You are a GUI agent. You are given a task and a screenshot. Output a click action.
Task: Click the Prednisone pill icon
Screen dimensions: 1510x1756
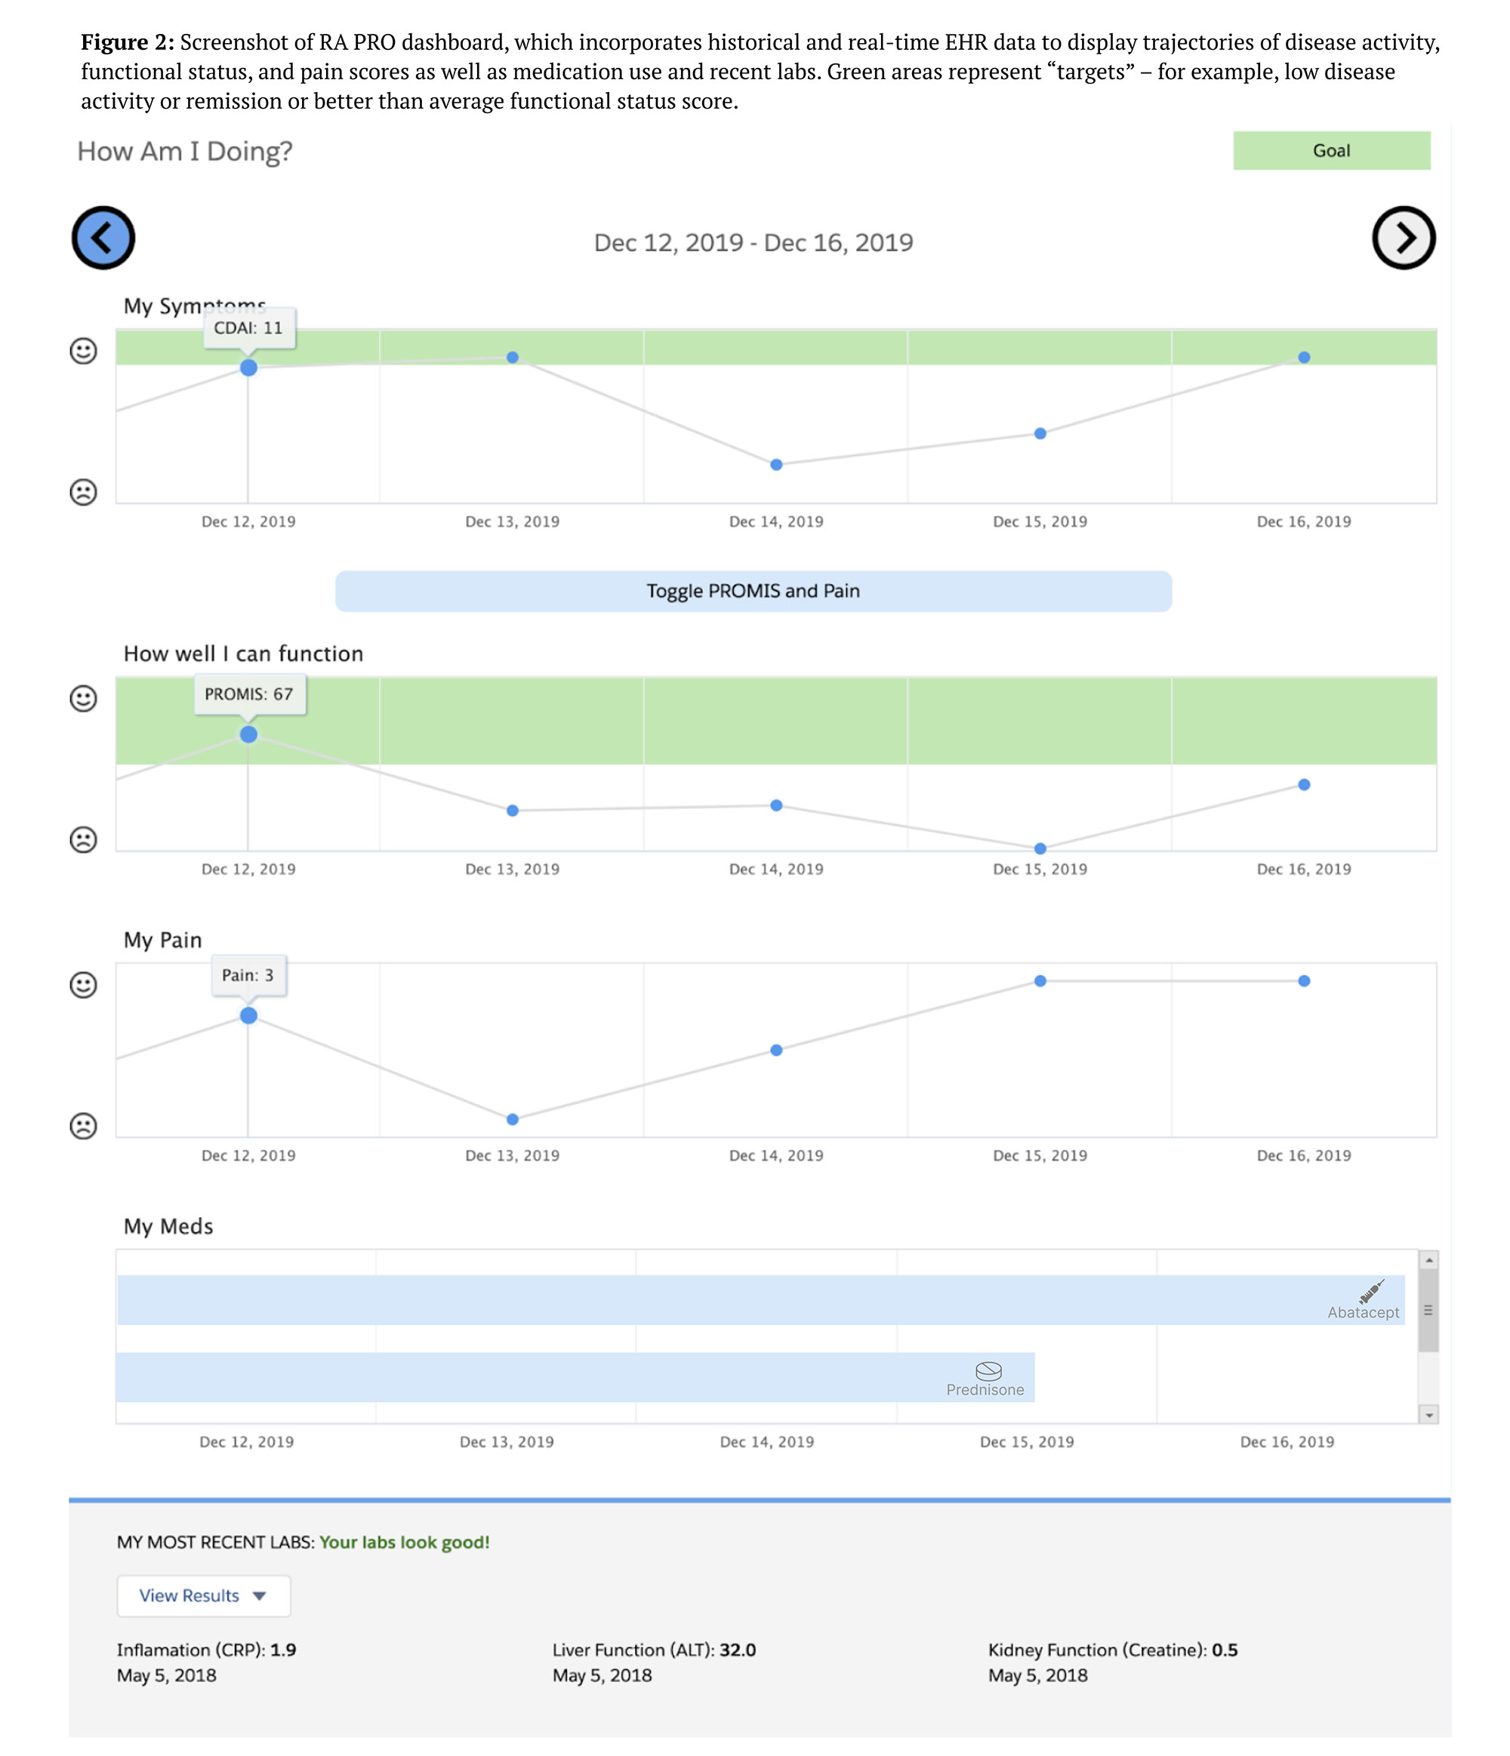point(988,1370)
